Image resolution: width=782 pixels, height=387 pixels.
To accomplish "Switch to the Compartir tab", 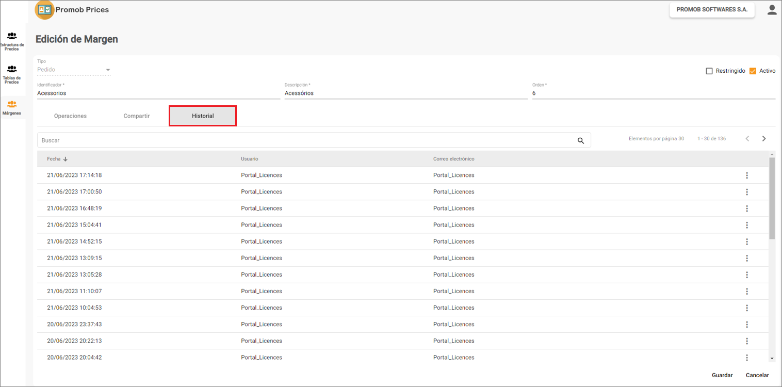I will (x=137, y=116).
